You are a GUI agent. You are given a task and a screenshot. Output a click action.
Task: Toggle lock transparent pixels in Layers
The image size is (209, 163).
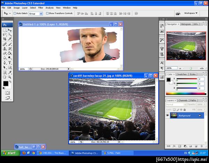pyautogui.click(x=174, y=110)
